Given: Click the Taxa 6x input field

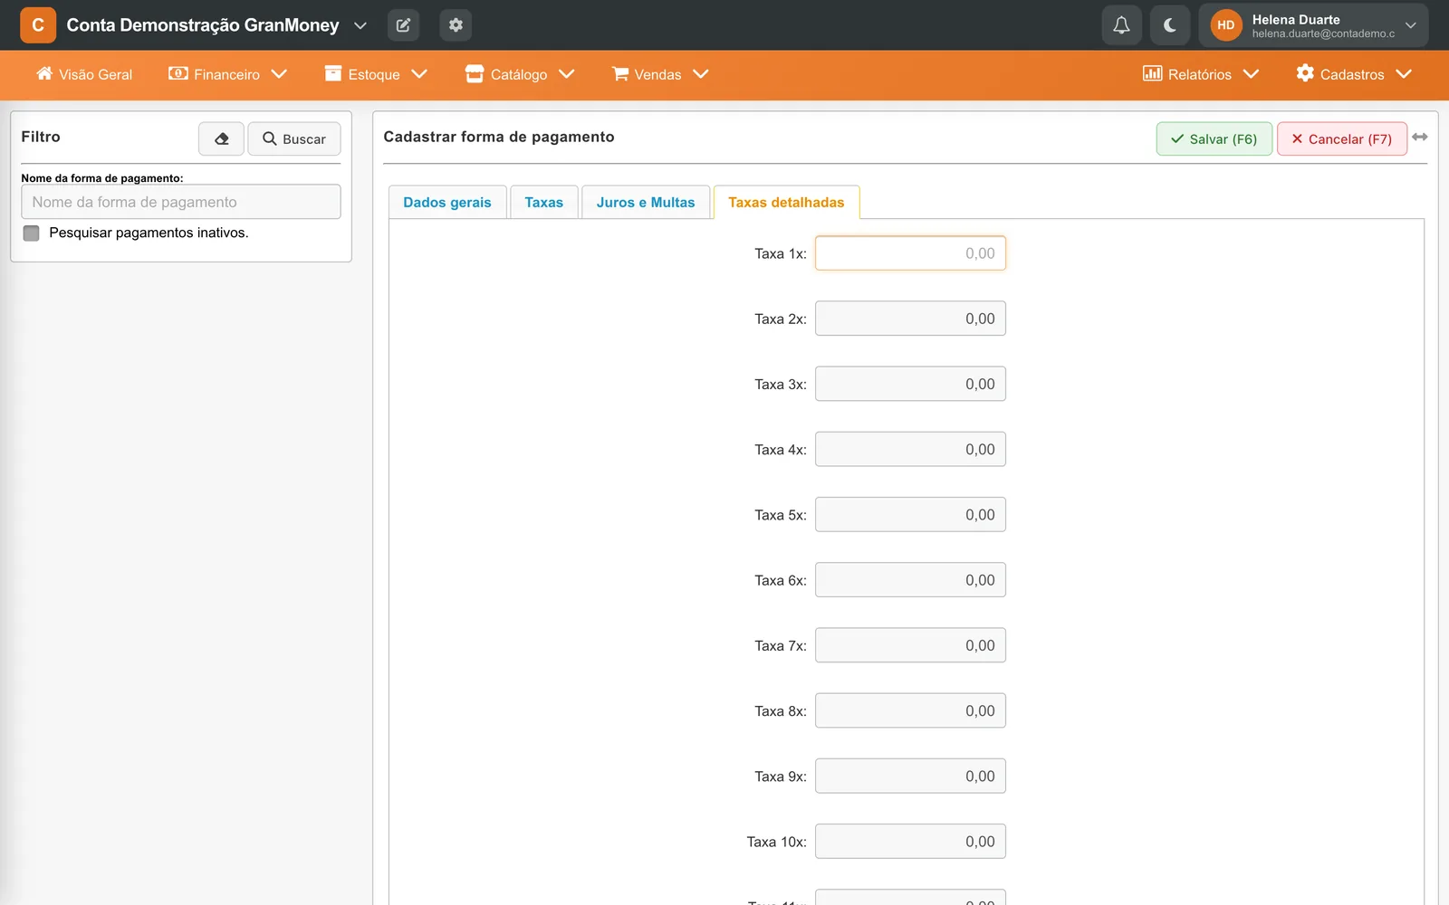Looking at the screenshot, I should click(x=910, y=580).
